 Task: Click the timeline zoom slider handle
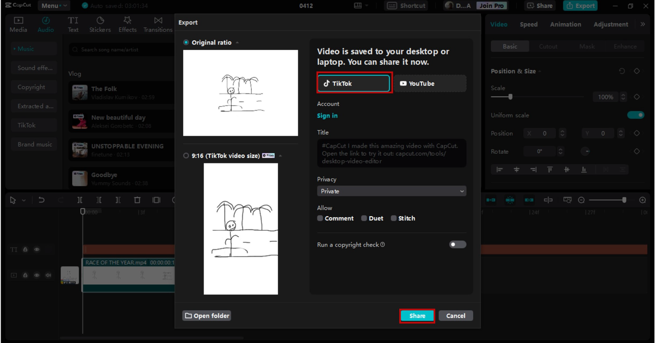(624, 200)
